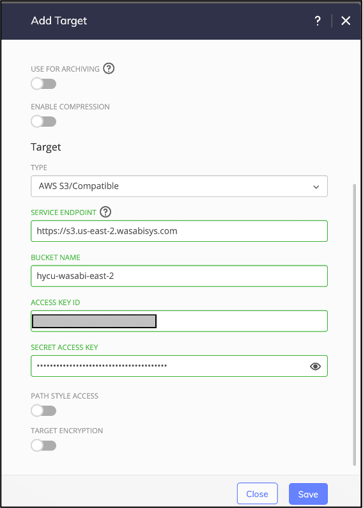Show help for Service Endpoint
This screenshot has width=363, height=508.
pyautogui.click(x=105, y=212)
